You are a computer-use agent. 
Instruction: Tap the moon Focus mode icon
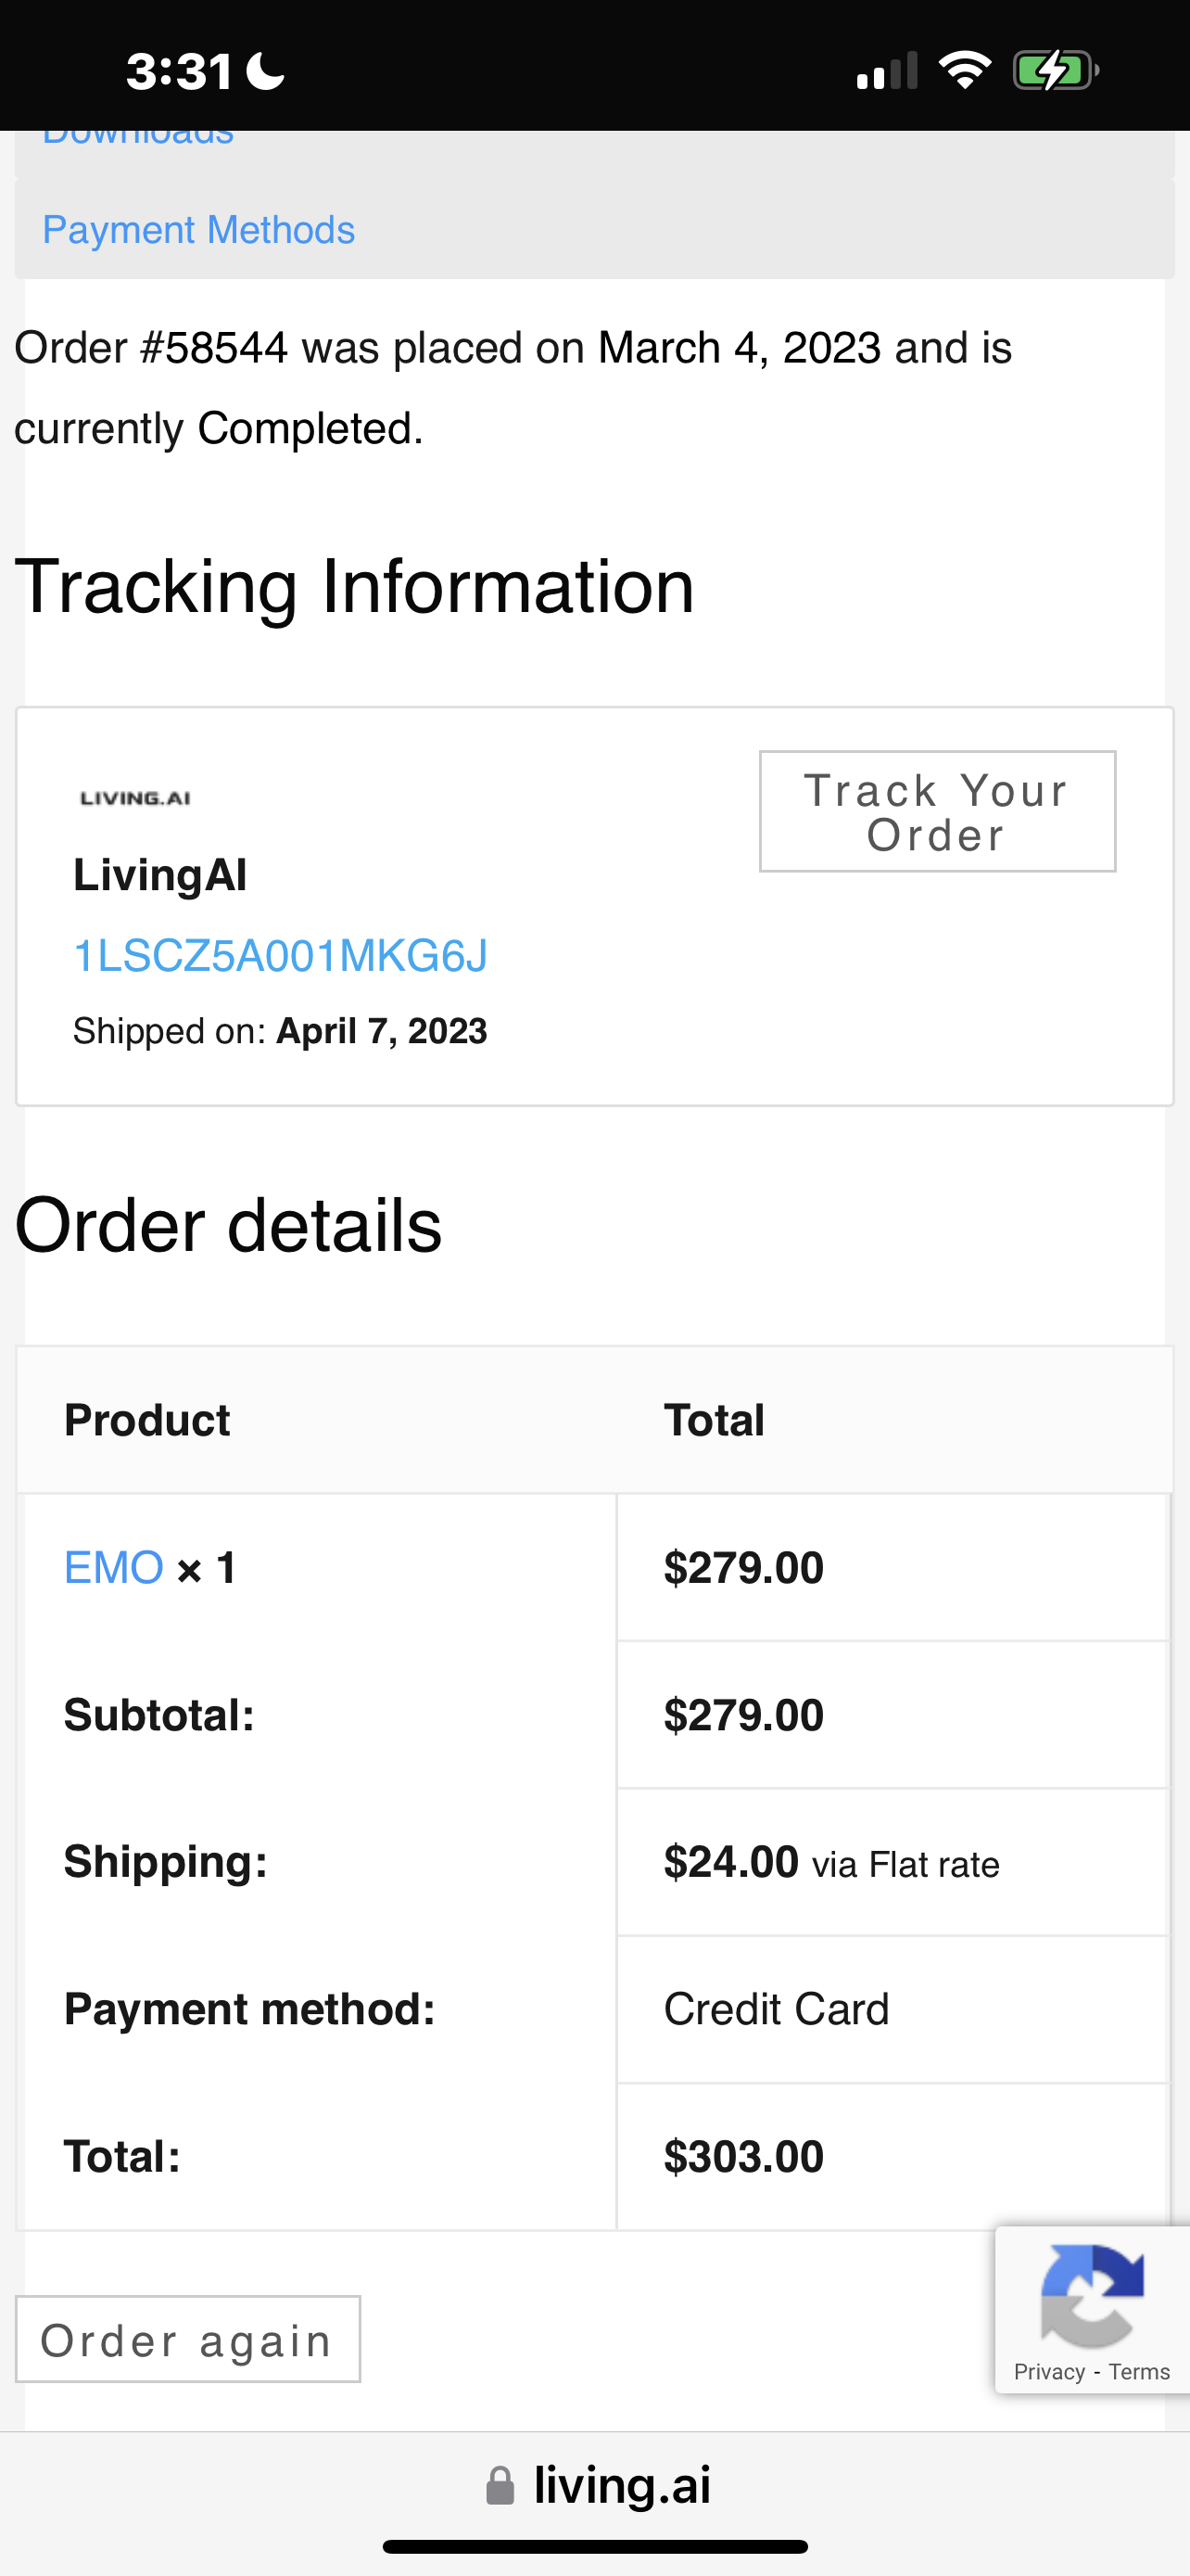click(x=266, y=71)
